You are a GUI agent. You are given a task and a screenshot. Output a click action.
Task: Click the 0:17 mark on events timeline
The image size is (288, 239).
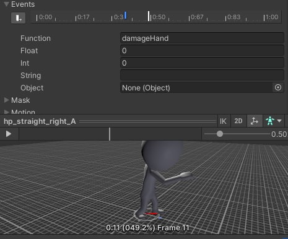pos(84,17)
